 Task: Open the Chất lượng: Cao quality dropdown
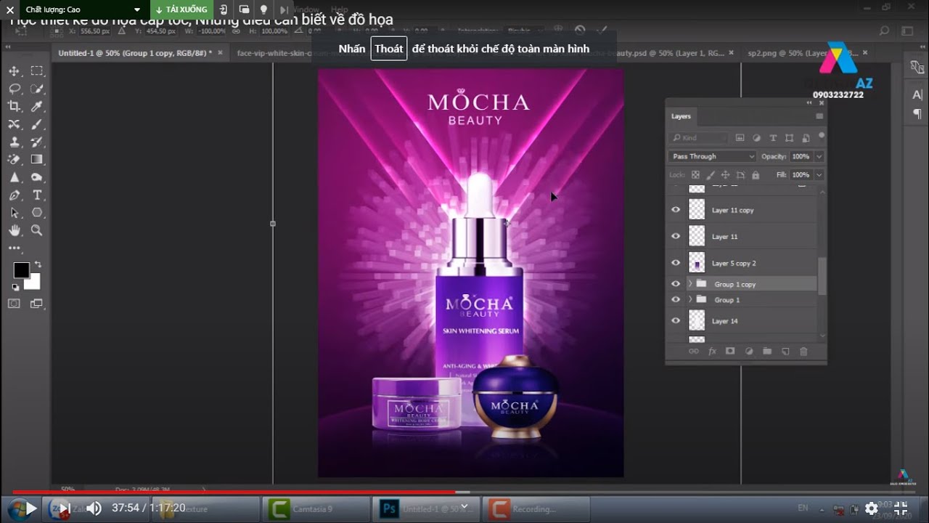point(82,9)
